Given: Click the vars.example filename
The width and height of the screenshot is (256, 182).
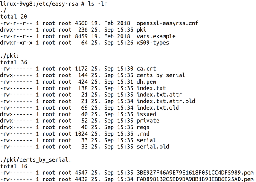Looking at the screenshot, I should point(156,36).
